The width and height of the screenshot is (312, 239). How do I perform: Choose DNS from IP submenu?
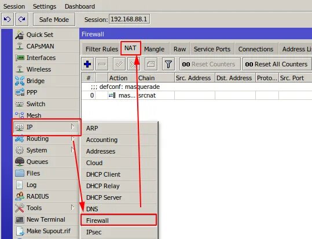click(x=119, y=209)
